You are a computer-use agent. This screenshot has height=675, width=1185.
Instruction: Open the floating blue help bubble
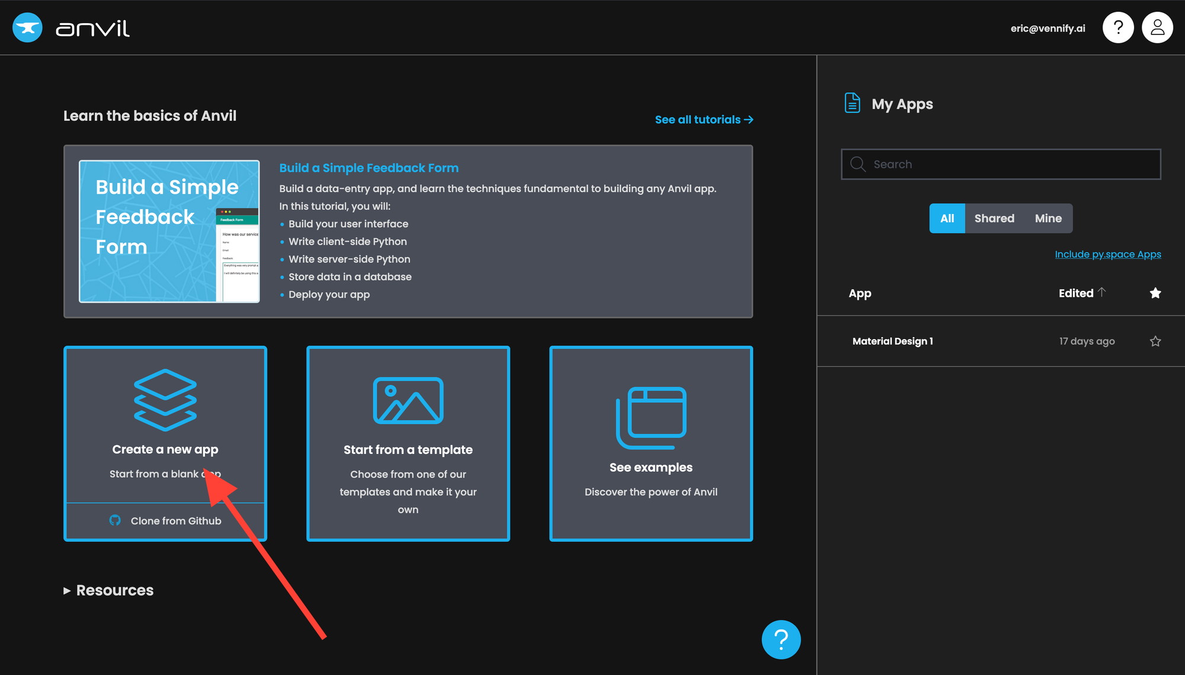tap(781, 639)
